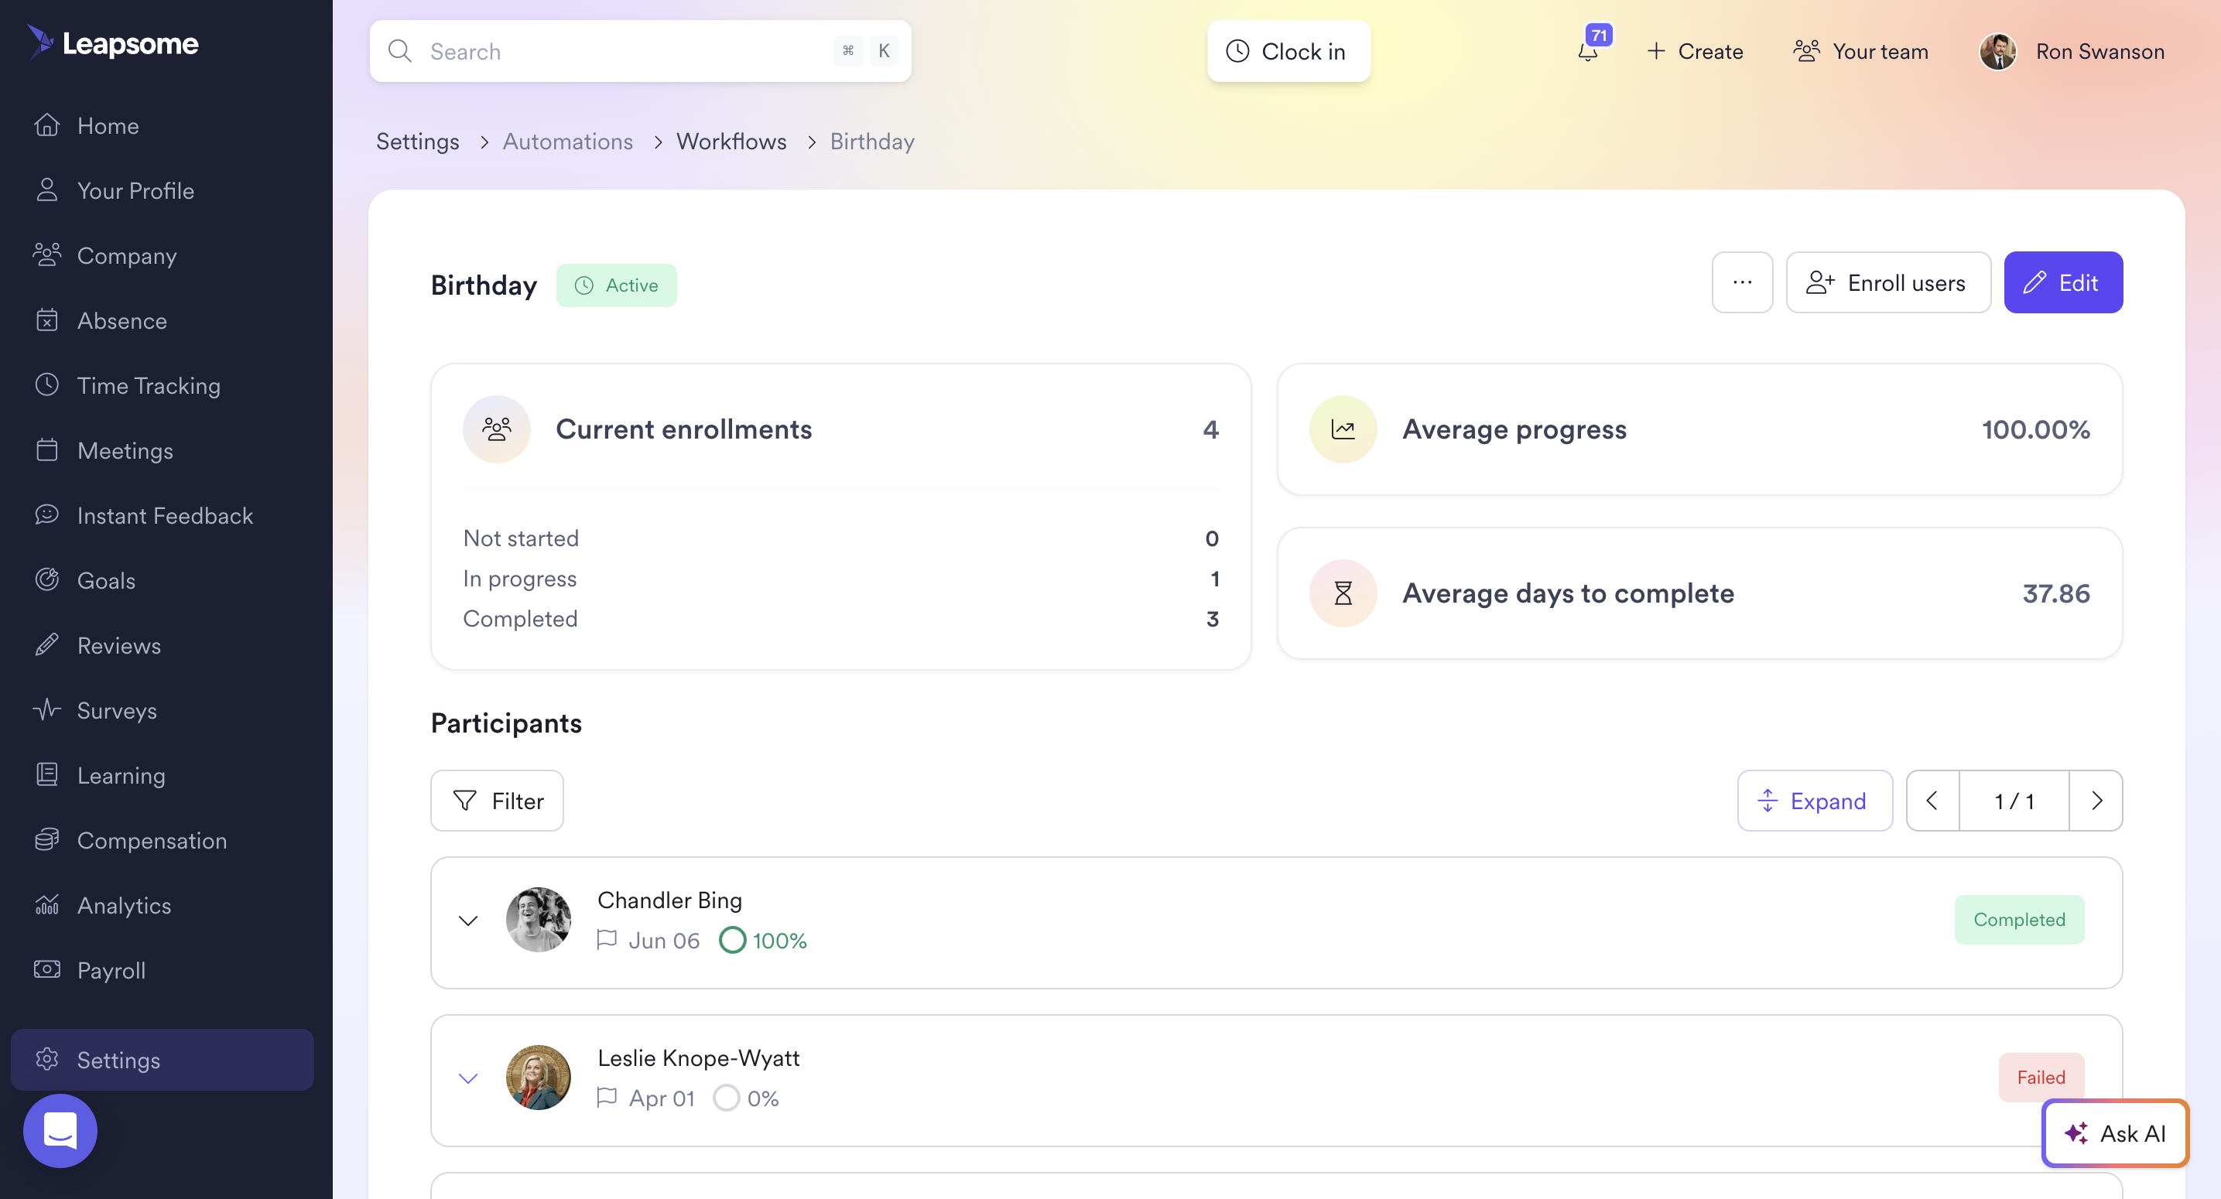Click the Workflows breadcrumb link
Image resolution: width=2221 pixels, height=1199 pixels.
(731, 142)
